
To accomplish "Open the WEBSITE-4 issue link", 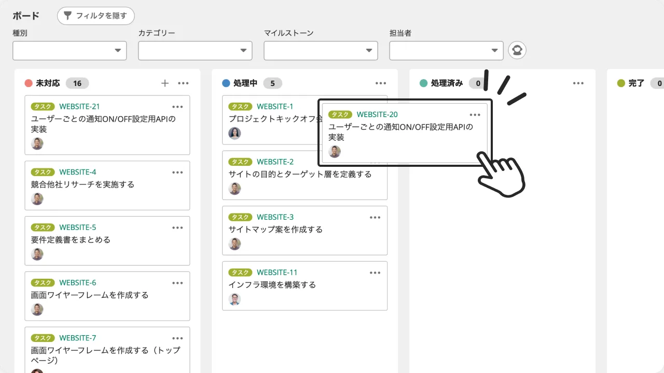I will pyautogui.click(x=78, y=172).
